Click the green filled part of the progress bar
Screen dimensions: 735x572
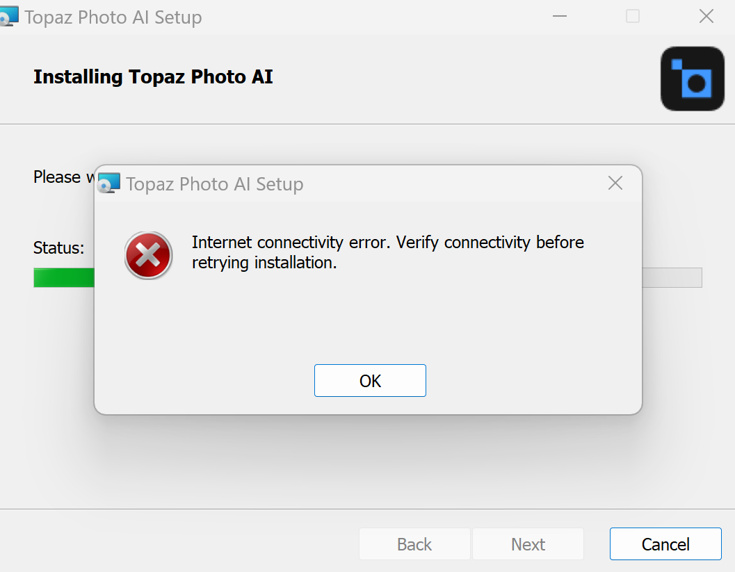coord(64,278)
